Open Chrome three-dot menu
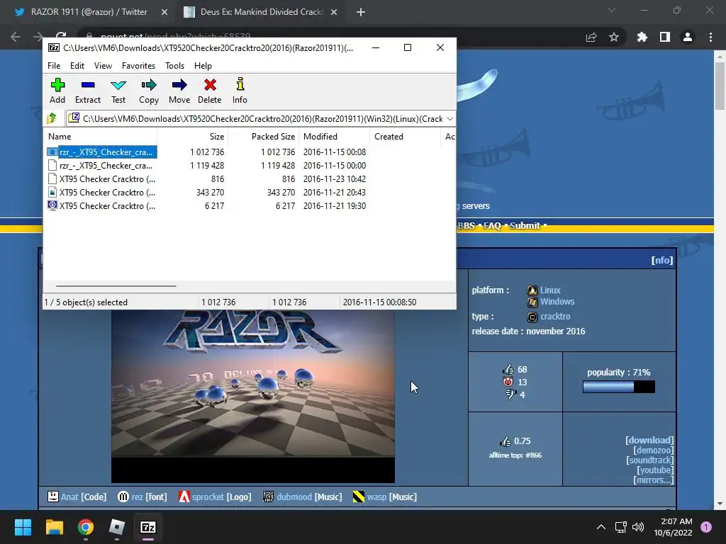 point(710,37)
